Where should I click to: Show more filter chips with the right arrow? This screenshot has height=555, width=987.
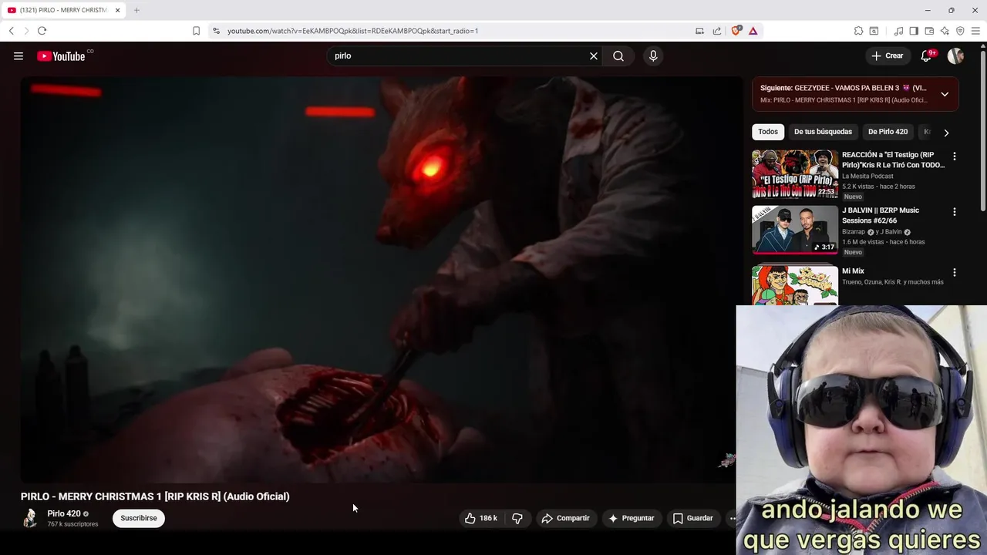coord(946,133)
